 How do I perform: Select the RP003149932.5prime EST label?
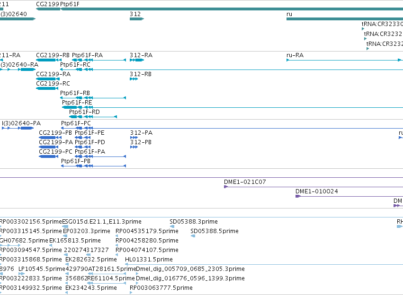[x=31, y=288]
